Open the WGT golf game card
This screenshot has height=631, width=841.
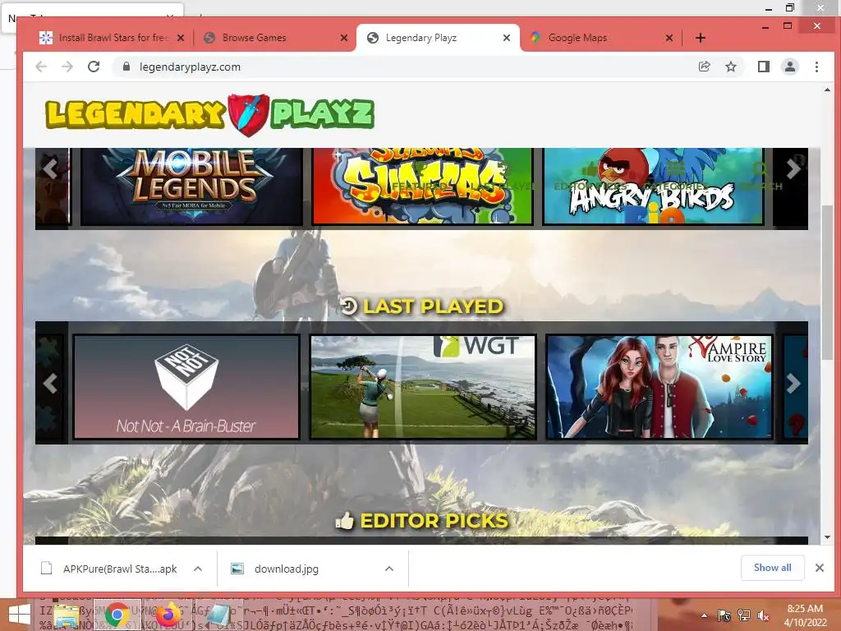pos(423,387)
